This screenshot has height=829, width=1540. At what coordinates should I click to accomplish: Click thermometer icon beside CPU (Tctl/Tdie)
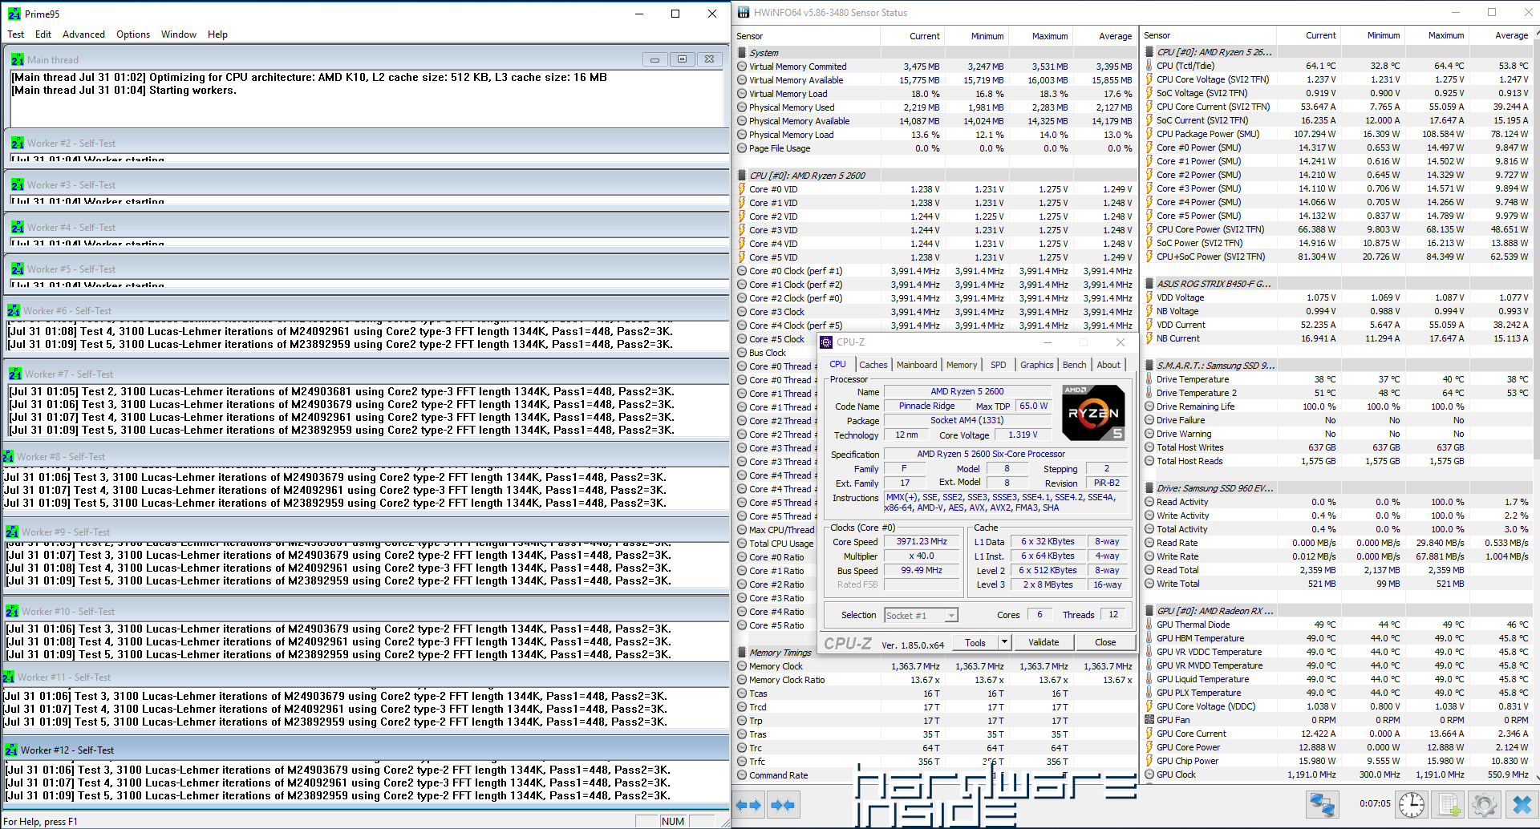pyautogui.click(x=1149, y=66)
